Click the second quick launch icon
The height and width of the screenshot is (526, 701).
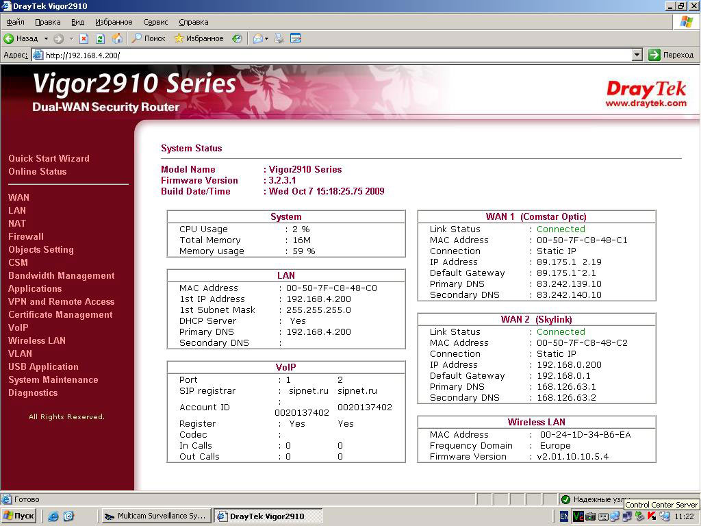68,516
